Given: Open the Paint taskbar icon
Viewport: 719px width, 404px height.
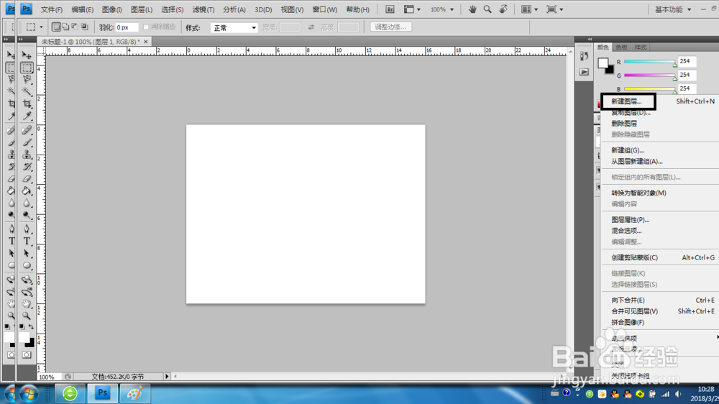Looking at the screenshot, I should tap(135, 393).
